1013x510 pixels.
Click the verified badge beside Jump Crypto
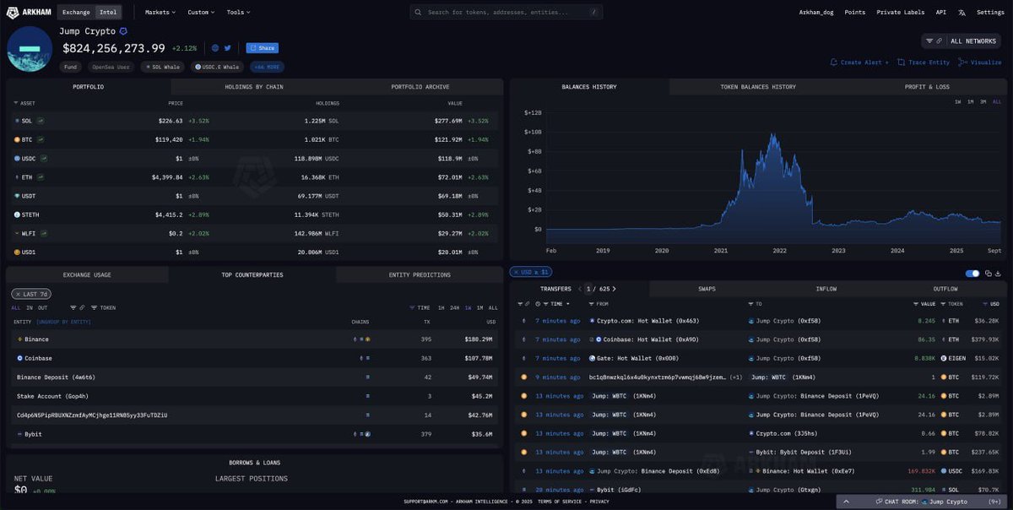pyautogui.click(x=123, y=31)
